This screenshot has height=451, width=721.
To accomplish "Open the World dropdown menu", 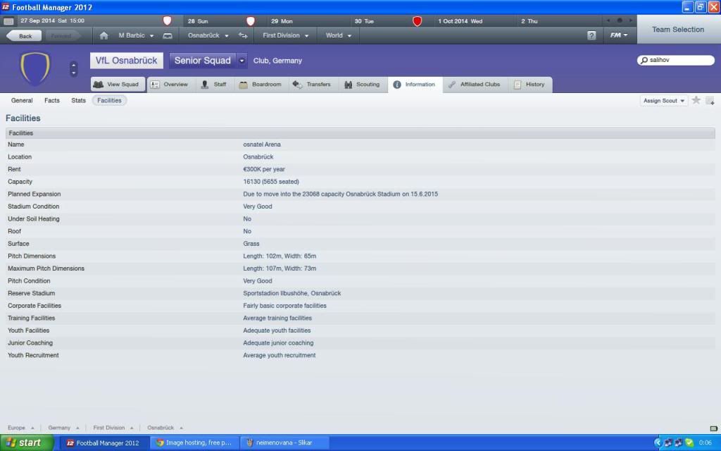I will [x=339, y=35].
